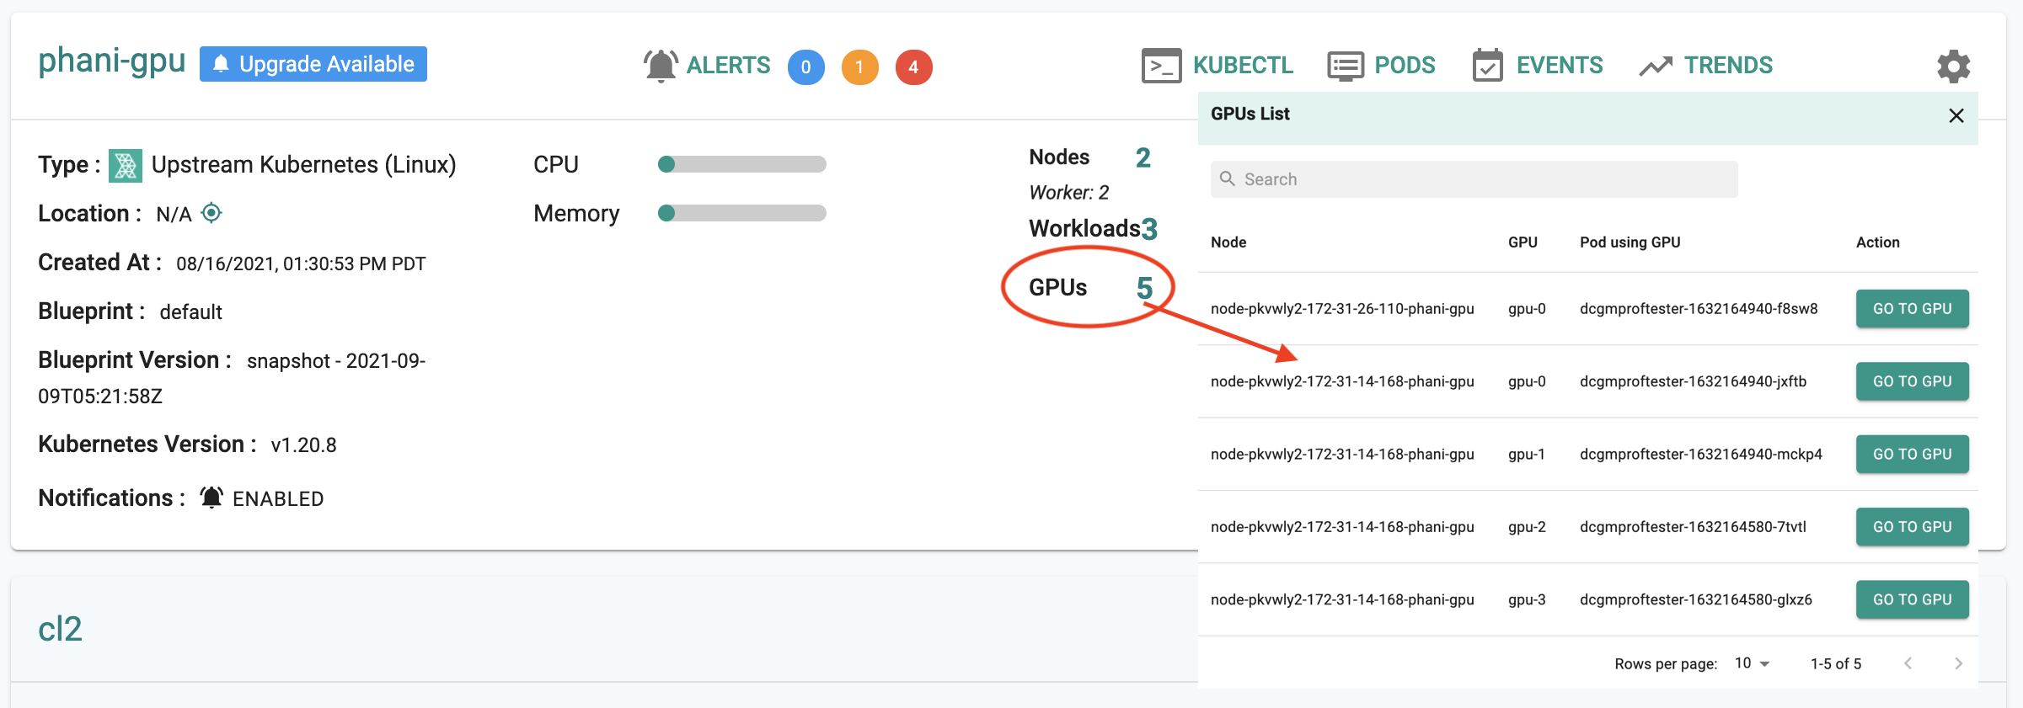Click the gpu-1 cell
The image size is (2023, 708).
pyautogui.click(x=1527, y=454)
